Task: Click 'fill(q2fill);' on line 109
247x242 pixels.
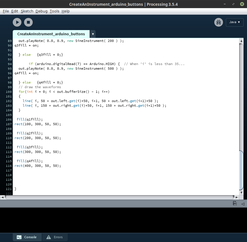Action: [30, 133]
